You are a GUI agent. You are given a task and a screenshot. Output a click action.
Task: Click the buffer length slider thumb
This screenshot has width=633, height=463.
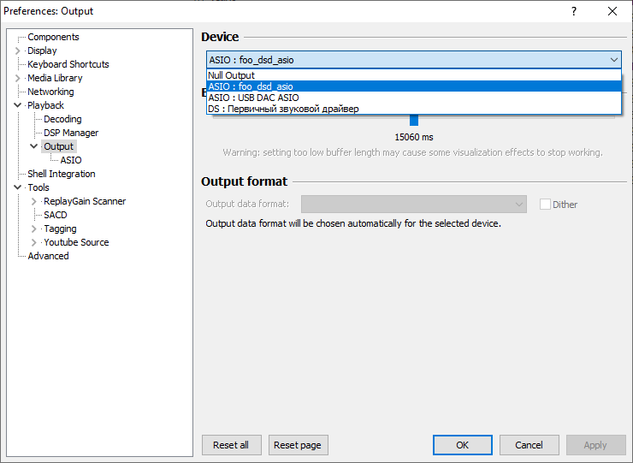[x=414, y=121]
